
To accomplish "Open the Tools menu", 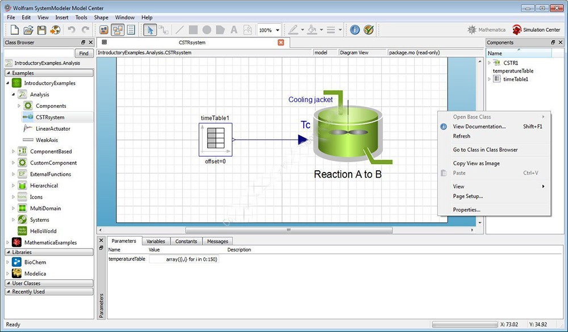I will tap(81, 18).
